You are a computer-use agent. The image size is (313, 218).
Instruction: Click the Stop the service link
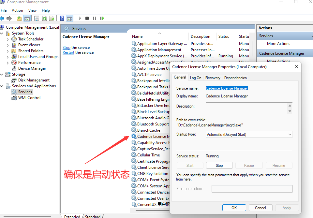pyautogui.click(x=67, y=48)
